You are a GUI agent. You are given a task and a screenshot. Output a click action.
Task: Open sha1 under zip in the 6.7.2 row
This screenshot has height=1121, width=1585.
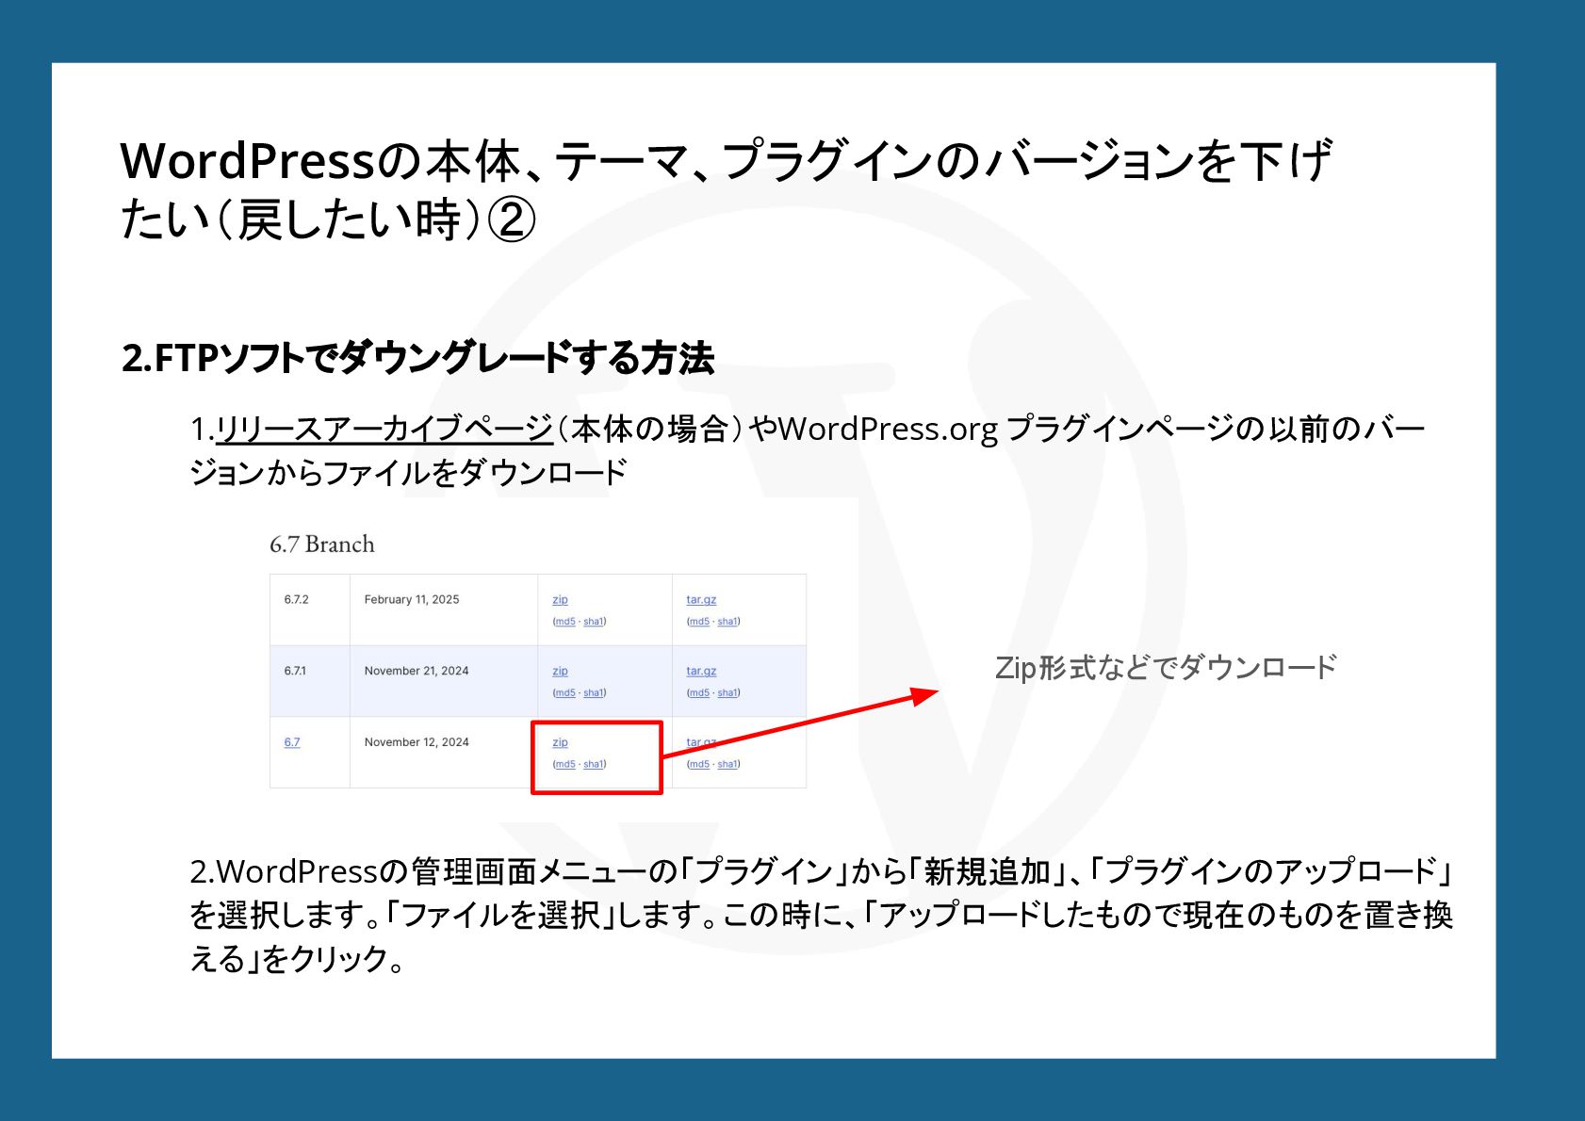(x=593, y=622)
